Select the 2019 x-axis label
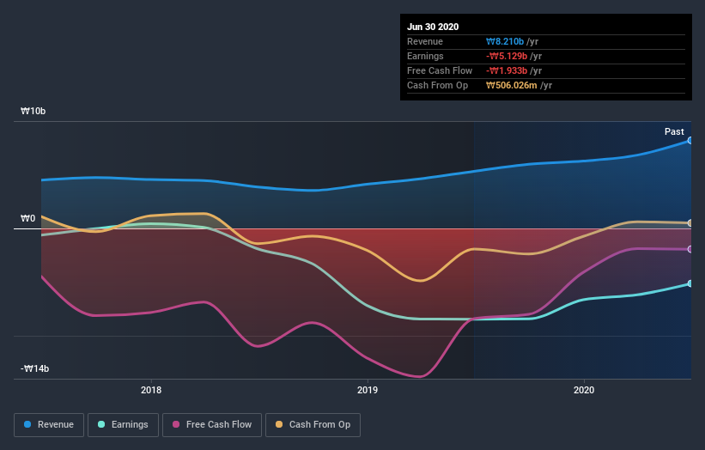The width and height of the screenshot is (705, 450). [x=368, y=390]
